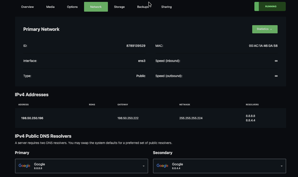Image resolution: width=298 pixels, height=177 pixels.
Task: Click the Primary Network heading
Action: click(41, 29)
